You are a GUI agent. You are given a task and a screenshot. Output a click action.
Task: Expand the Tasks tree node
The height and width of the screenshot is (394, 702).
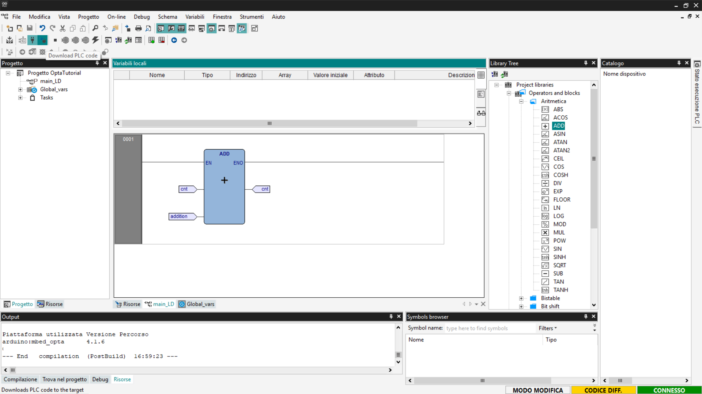20,98
